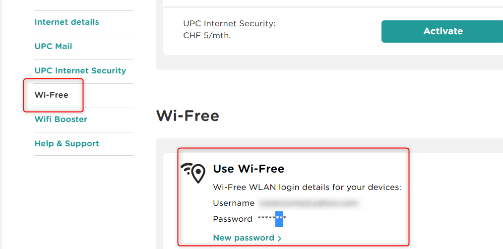Click the Password label
Viewport: 503px width, 249px height.
[233, 219]
